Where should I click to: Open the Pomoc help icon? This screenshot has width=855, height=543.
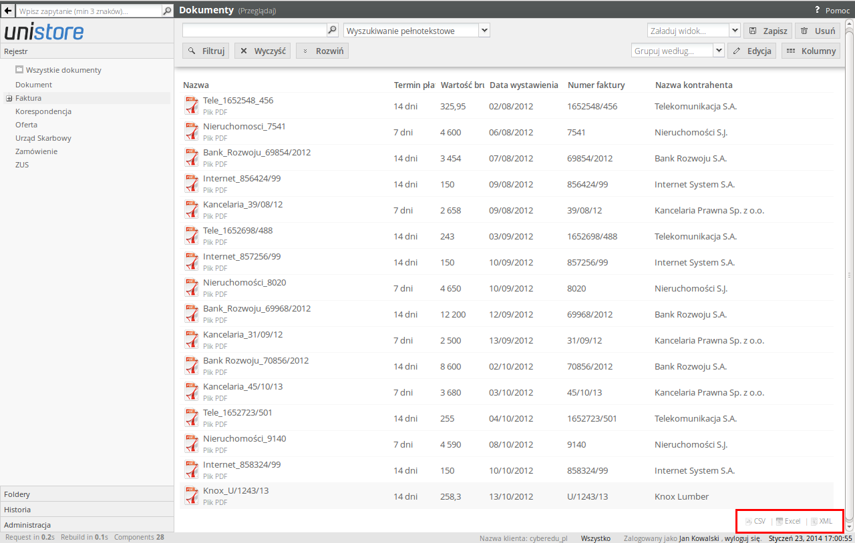pyautogui.click(x=817, y=10)
